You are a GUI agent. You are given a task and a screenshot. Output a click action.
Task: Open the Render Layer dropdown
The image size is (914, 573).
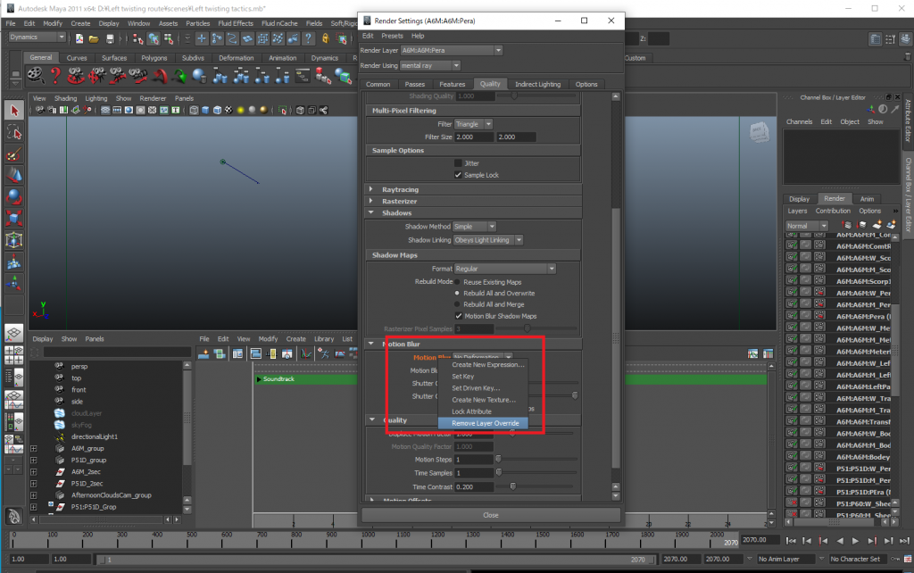click(451, 51)
